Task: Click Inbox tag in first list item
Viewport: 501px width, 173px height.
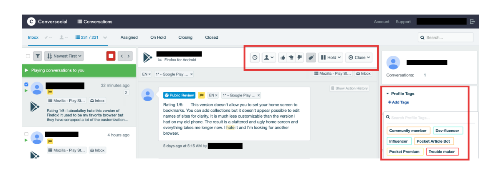Action: (97, 101)
